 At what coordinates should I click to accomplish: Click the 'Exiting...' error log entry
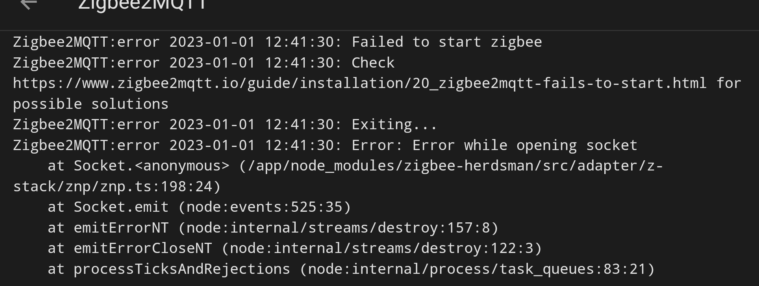click(225, 125)
